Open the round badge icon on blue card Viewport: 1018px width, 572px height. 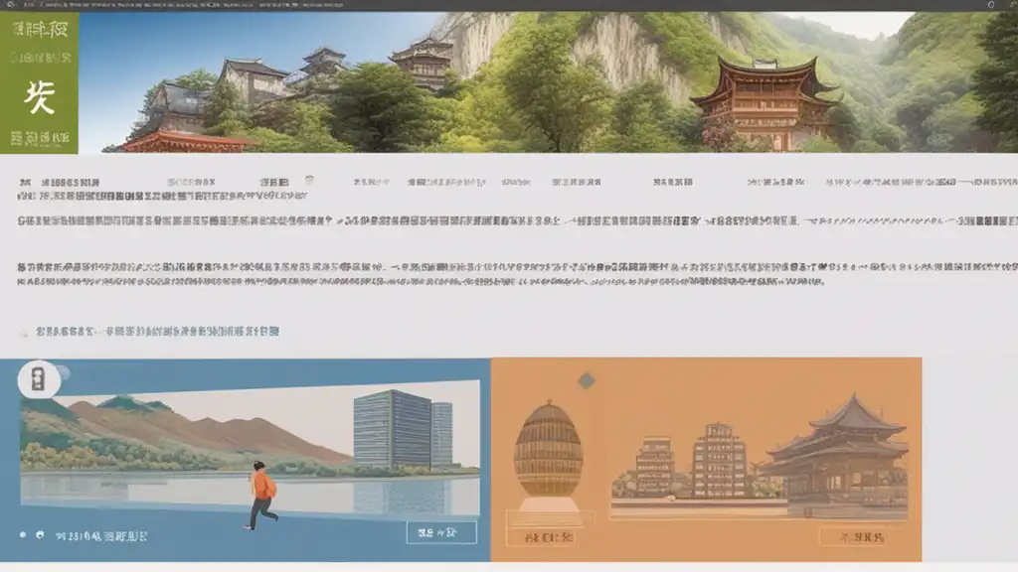tap(39, 379)
